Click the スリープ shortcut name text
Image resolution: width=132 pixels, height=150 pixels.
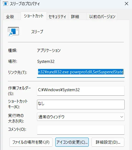pos(37,32)
